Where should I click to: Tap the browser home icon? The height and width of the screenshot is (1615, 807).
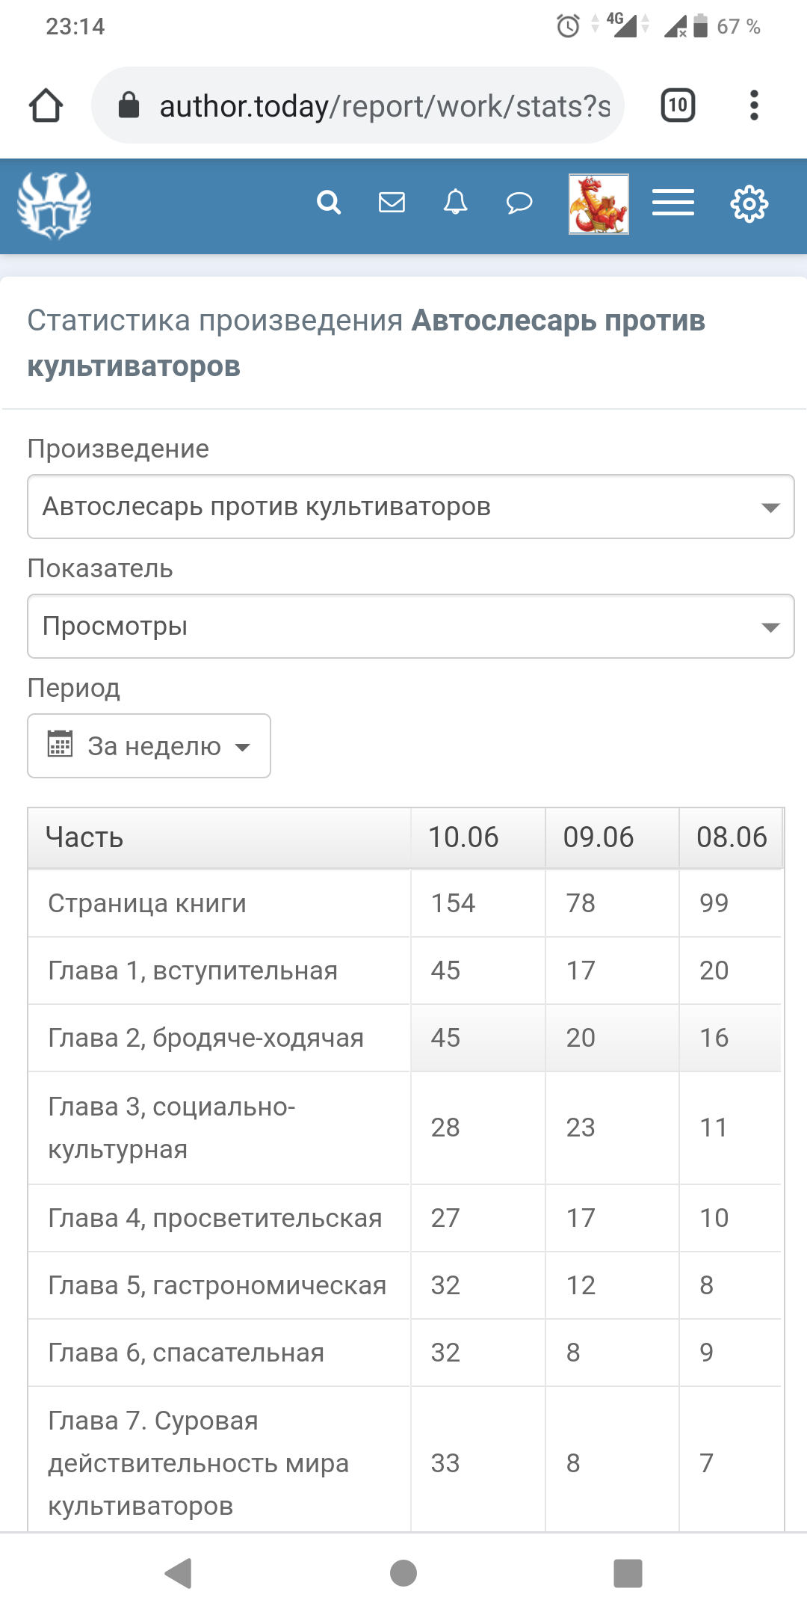46,105
